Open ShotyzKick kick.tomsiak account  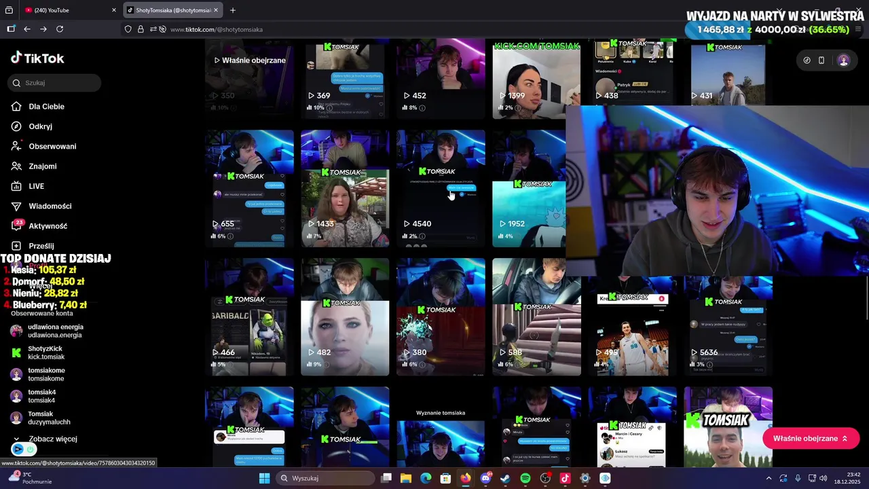(x=38, y=352)
